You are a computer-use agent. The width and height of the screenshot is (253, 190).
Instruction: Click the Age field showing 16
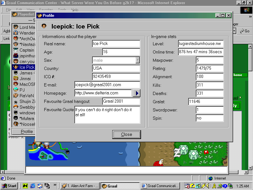tap(121, 52)
